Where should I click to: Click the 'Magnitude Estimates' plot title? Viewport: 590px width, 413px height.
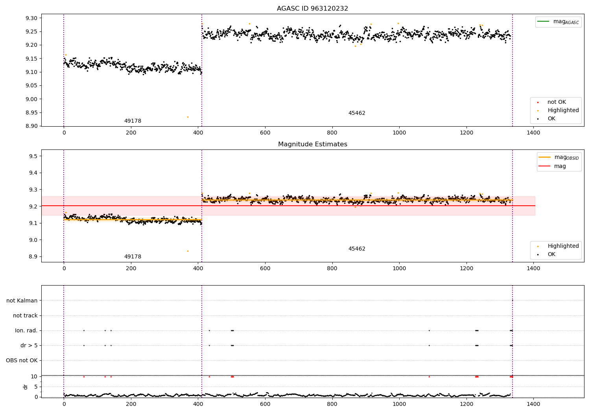coord(312,144)
